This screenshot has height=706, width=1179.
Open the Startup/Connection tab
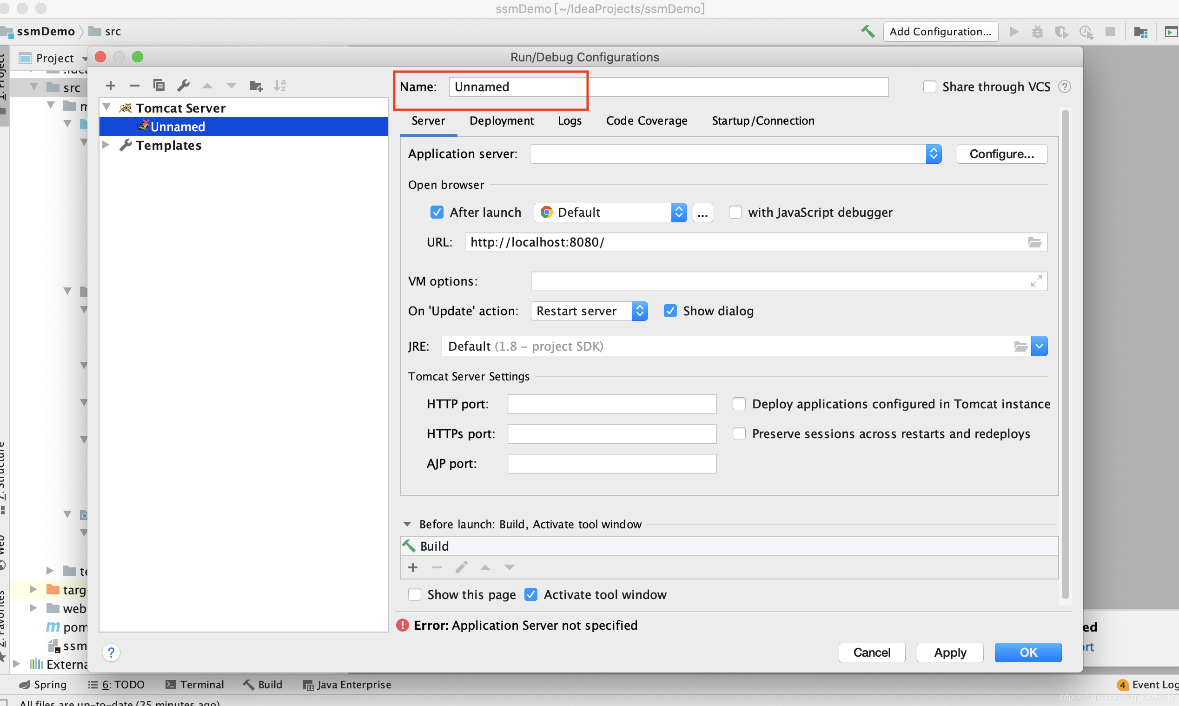pos(762,121)
